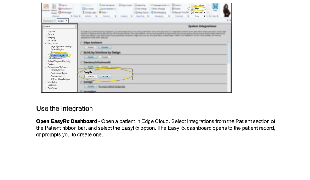
Task: Click the Refresh action in ribbon
Action: pyautogui.click(x=87, y=5)
